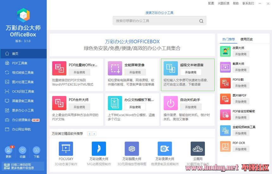
Task: Start using PDF合并大师
Action: click(79, 107)
